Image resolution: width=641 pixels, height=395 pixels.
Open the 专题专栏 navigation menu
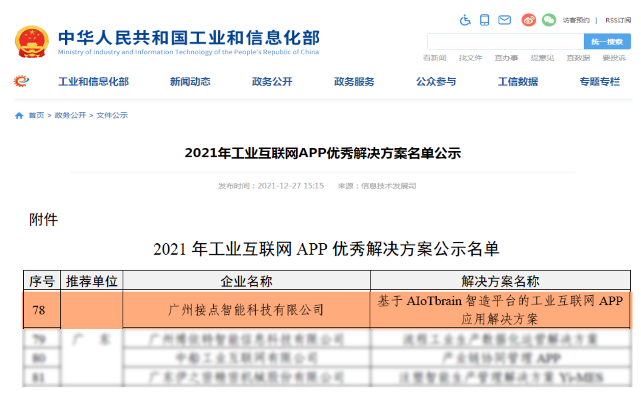[600, 82]
